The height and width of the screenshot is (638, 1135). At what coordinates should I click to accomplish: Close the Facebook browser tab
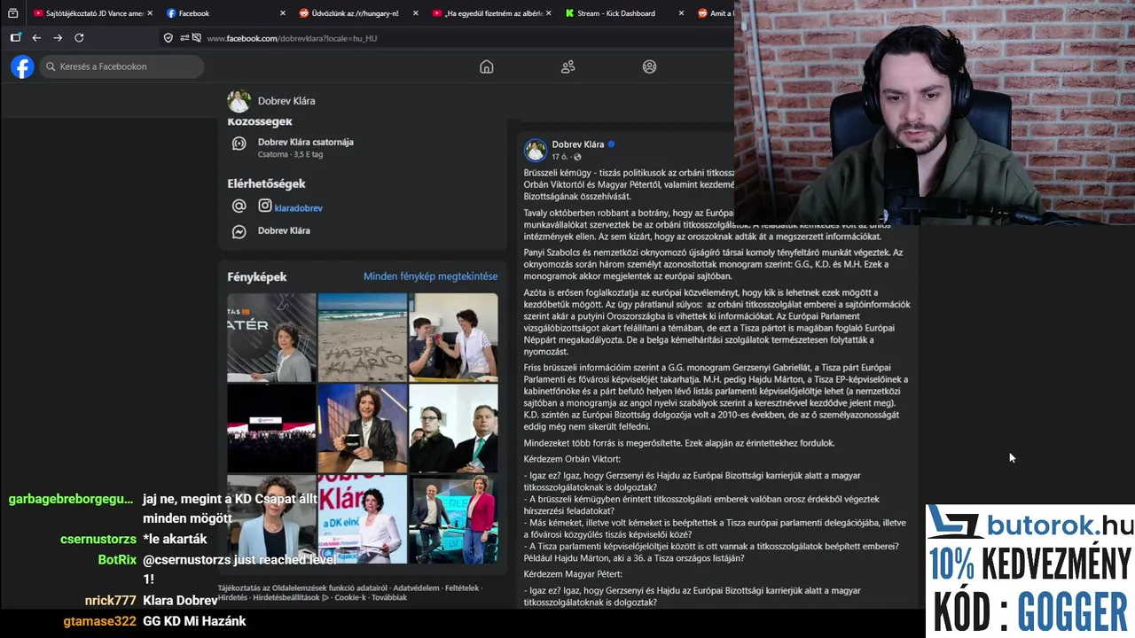283,13
